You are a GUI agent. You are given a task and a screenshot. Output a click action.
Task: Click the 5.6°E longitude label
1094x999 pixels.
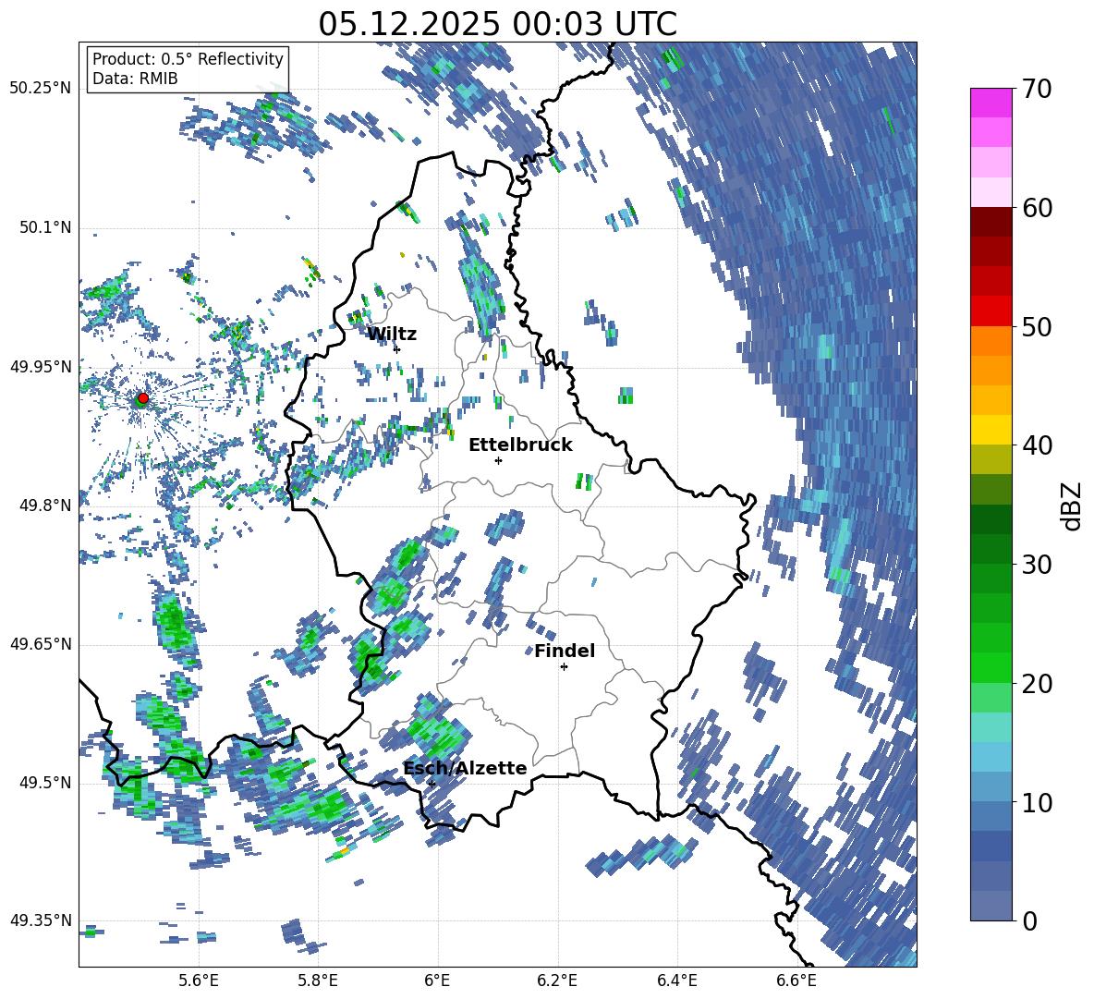(199, 981)
